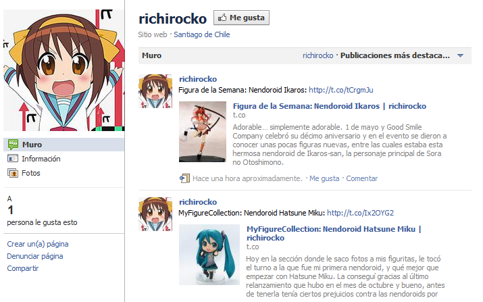Screen dimensions: 483x302
Task: Click 'Adorable... simplemente adorable' description text
Action: click(x=340, y=145)
